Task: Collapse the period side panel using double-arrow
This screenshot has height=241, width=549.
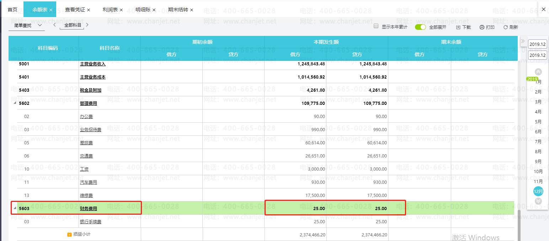Action: click(x=523, y=41)
